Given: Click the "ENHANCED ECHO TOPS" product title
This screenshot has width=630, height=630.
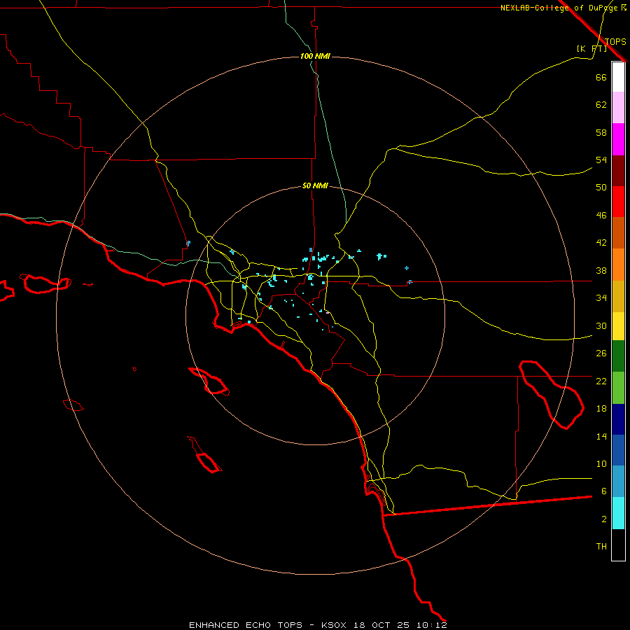Looking at the screenshot, I should [x=246, y=625].
